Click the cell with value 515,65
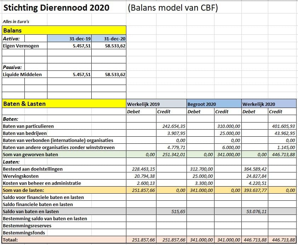 coord(171,211)
